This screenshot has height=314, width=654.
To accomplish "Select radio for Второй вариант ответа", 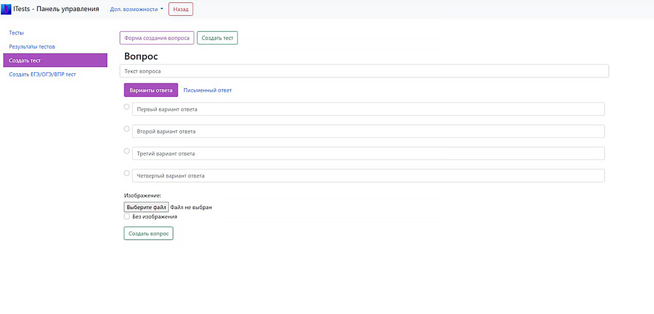I will [x=126, y=129].
